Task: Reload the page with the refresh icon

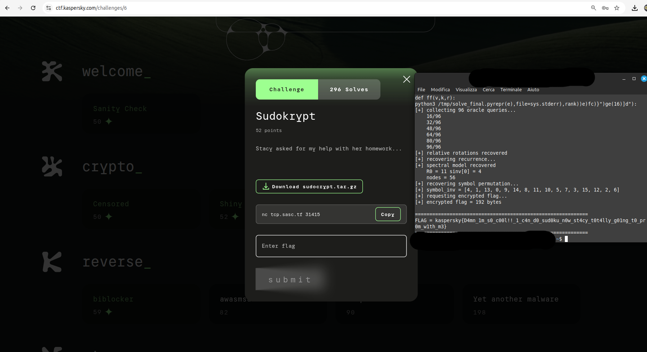Action: [x=33, y=8]
